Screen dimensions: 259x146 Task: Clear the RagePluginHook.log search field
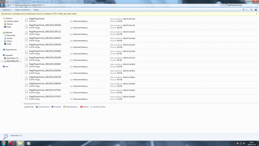[257, 5]
